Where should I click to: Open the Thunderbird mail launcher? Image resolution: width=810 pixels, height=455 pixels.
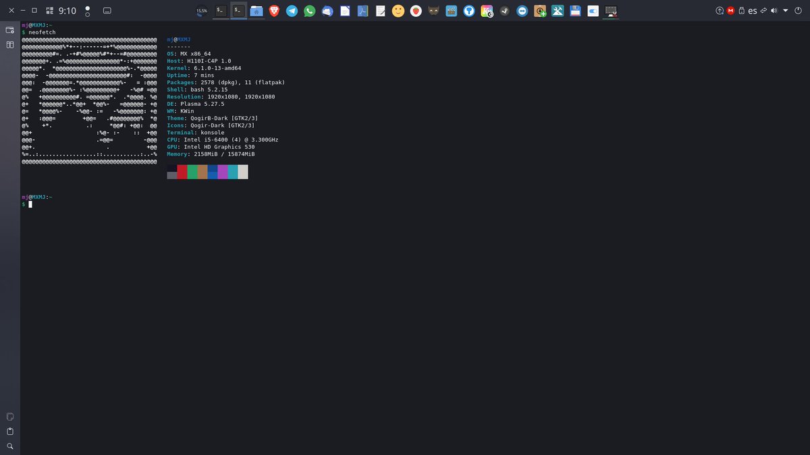click(327, 11)
